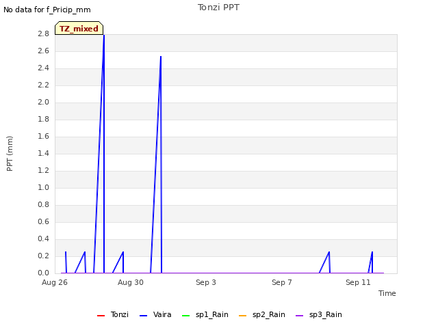Click the tallest Vaira peak reaching 2.8 mm
The width and height of the screenshot is (438, 328).
[104, 36]
